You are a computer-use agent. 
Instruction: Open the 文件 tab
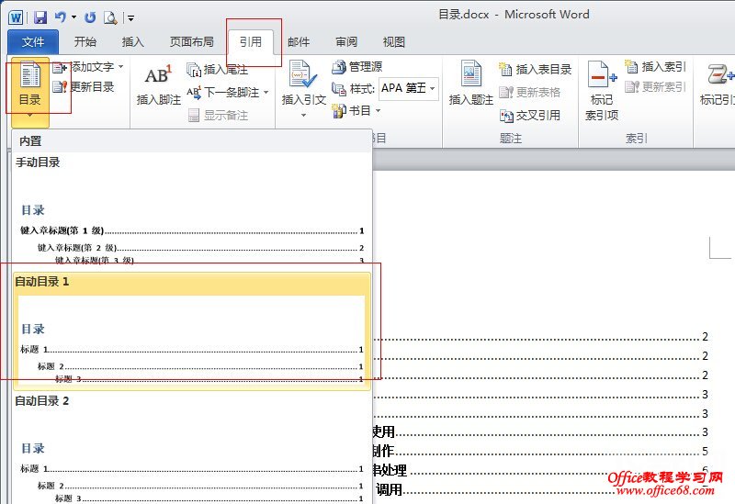(33, 42)
